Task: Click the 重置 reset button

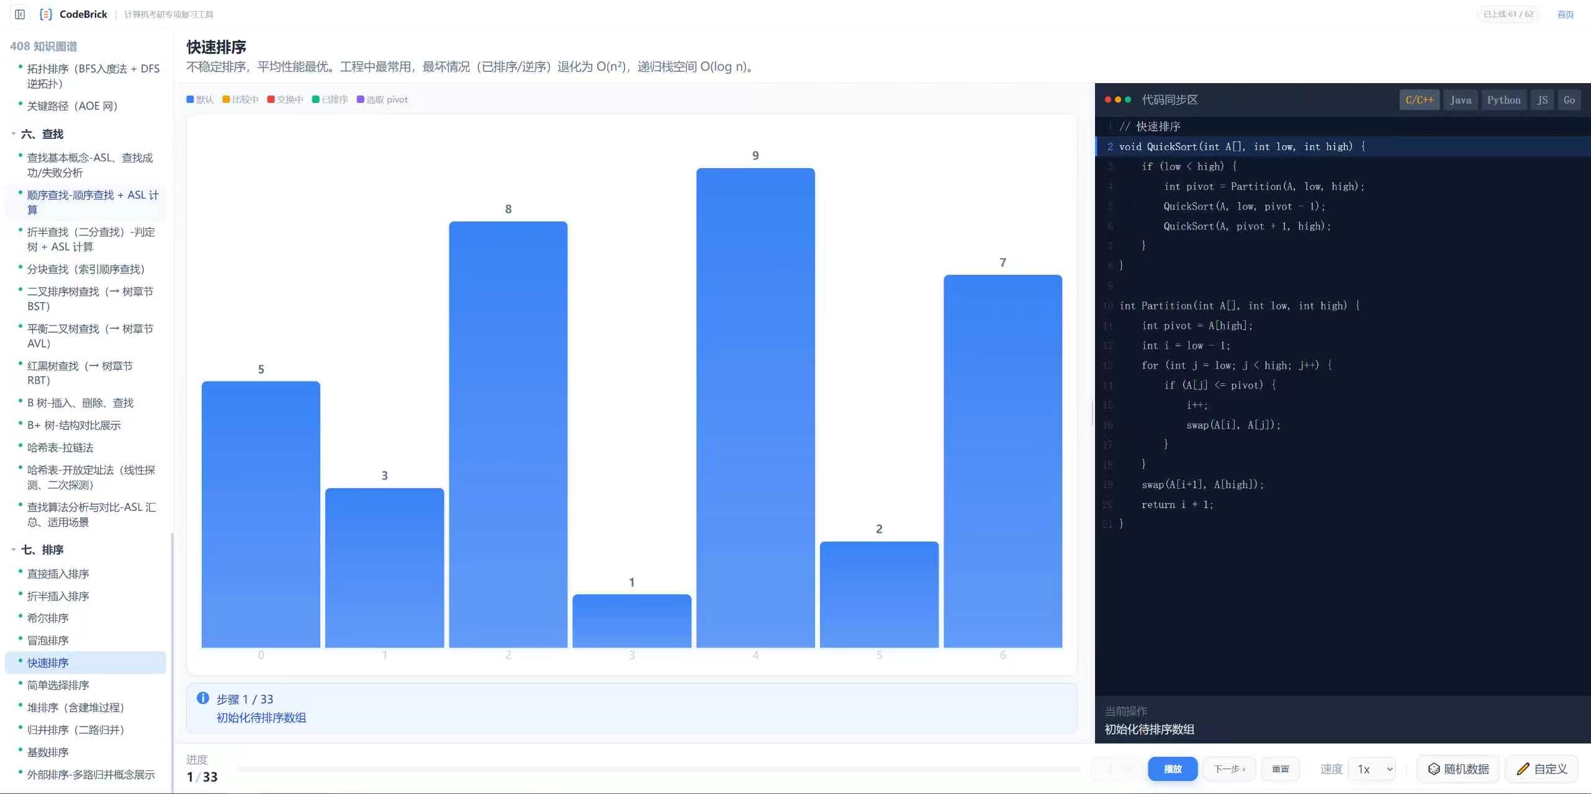Action: coord(1281,769)
